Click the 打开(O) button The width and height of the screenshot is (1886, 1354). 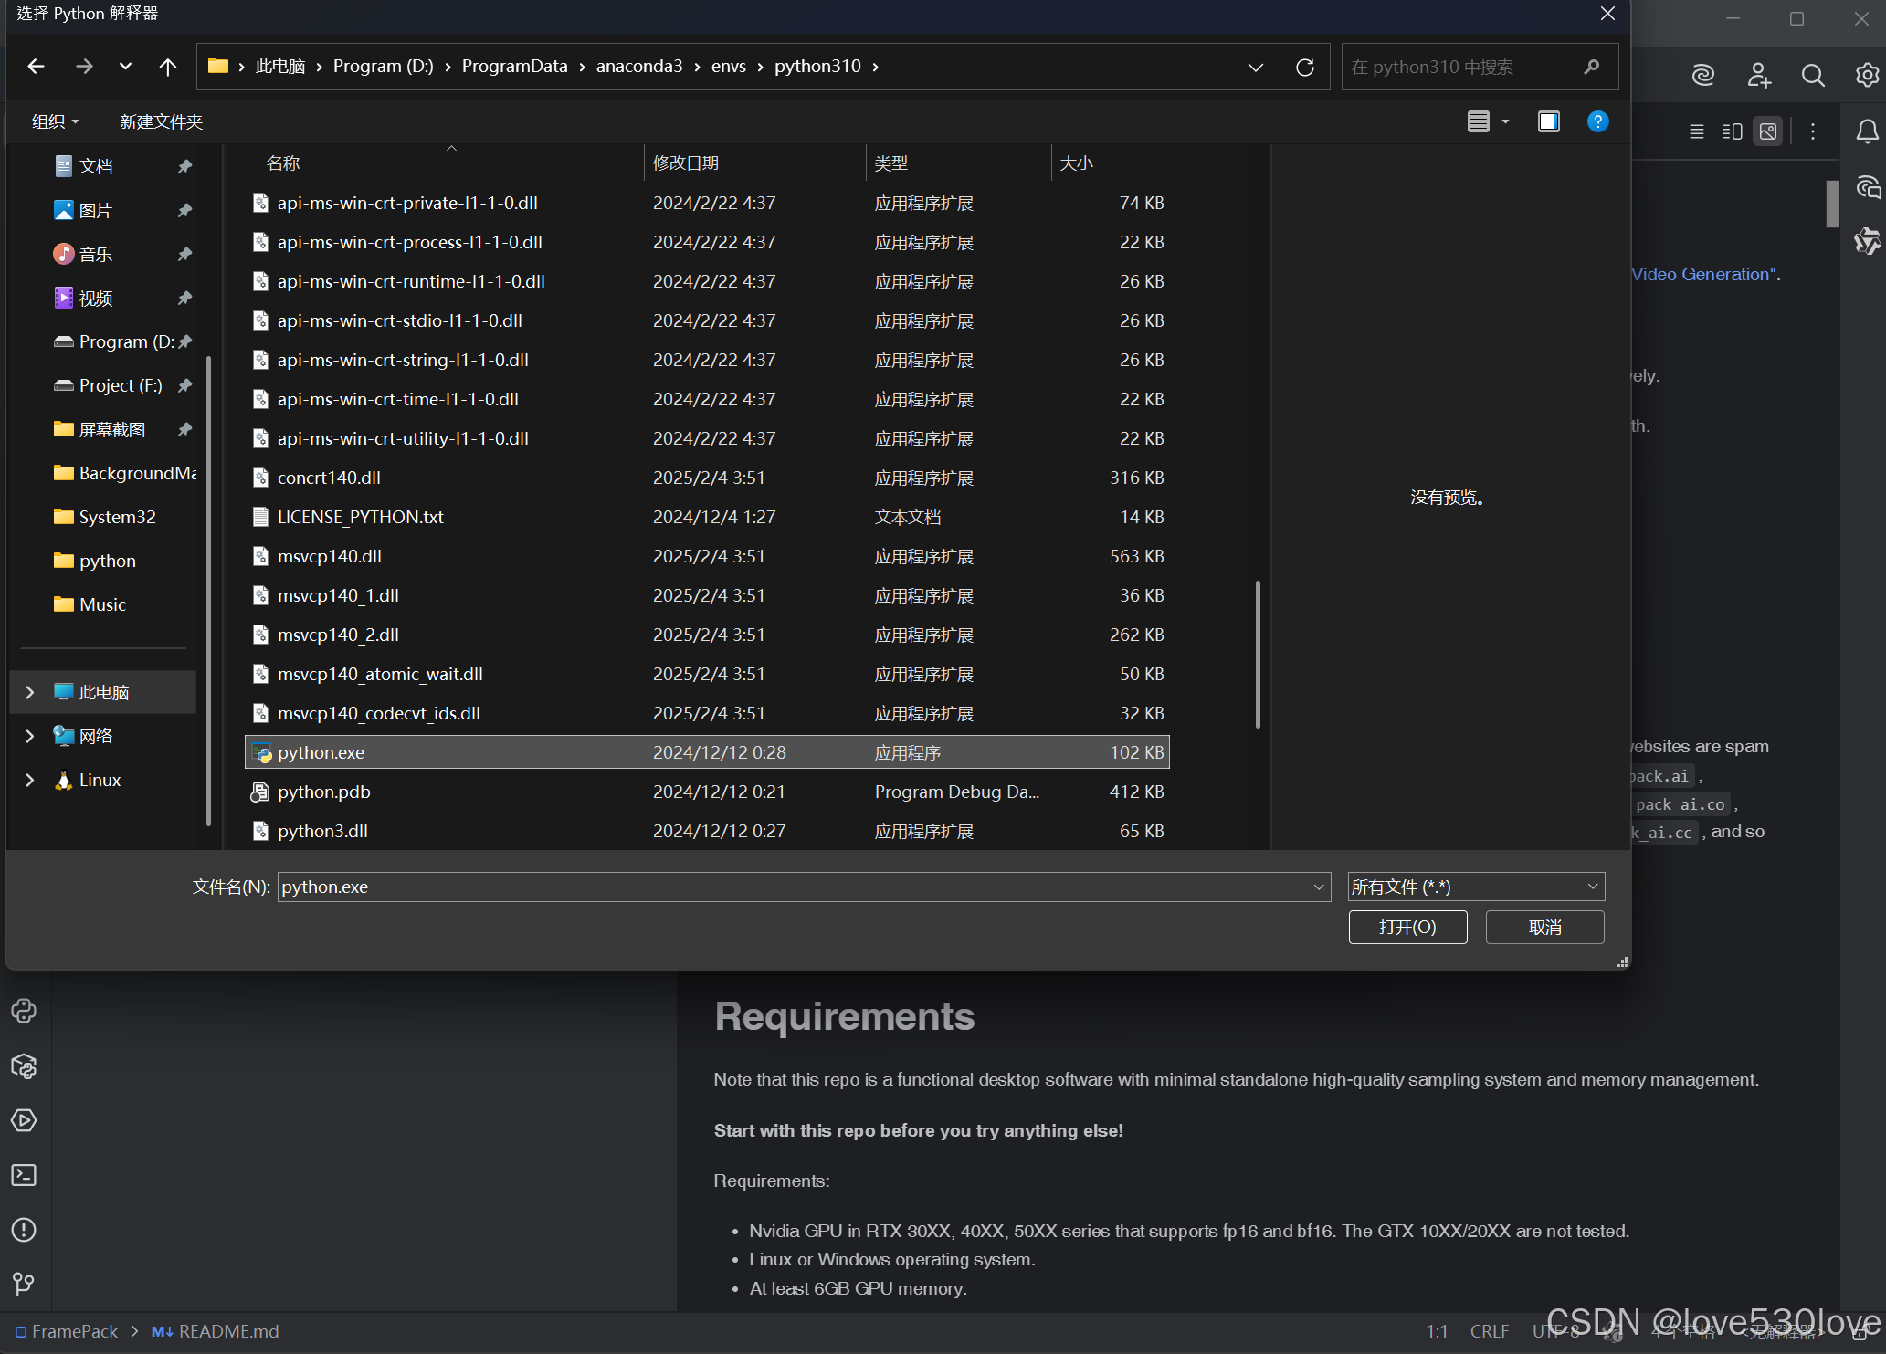[x=1407, y=928]
